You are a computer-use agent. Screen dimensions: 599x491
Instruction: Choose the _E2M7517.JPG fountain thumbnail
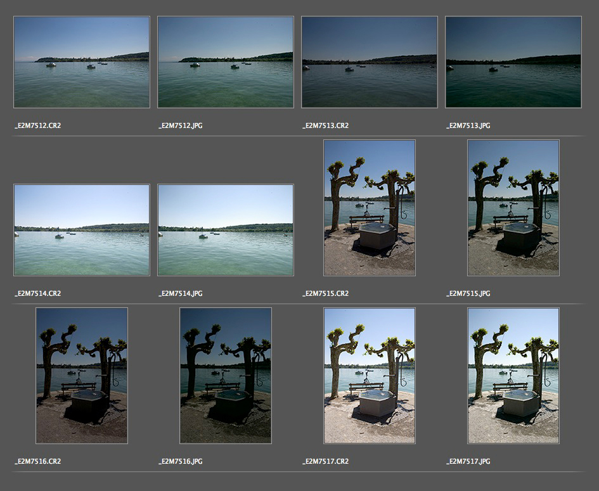513,376
